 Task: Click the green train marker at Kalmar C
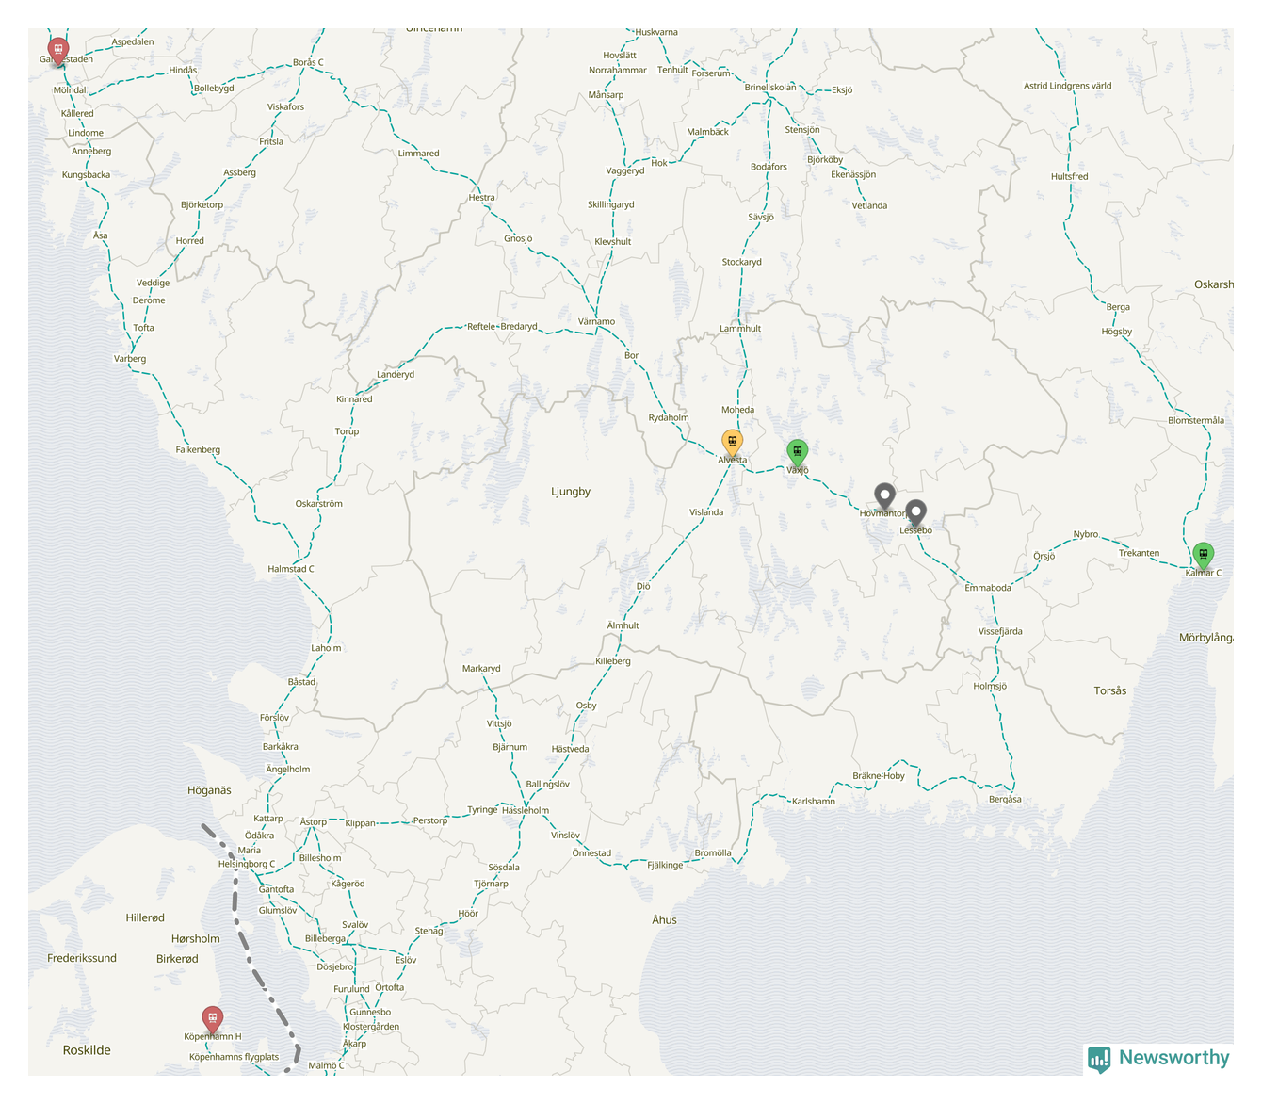point(1203,554)
